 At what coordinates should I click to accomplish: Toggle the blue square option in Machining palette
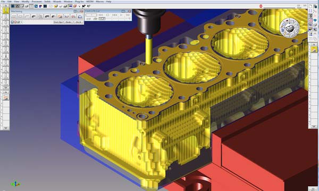coord(12,22)
